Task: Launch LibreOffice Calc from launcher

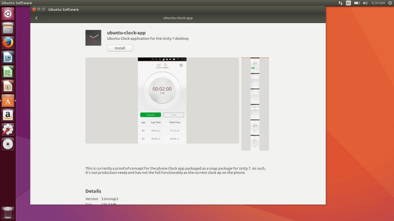Action: pyautogui.click(x=8, y=72)
